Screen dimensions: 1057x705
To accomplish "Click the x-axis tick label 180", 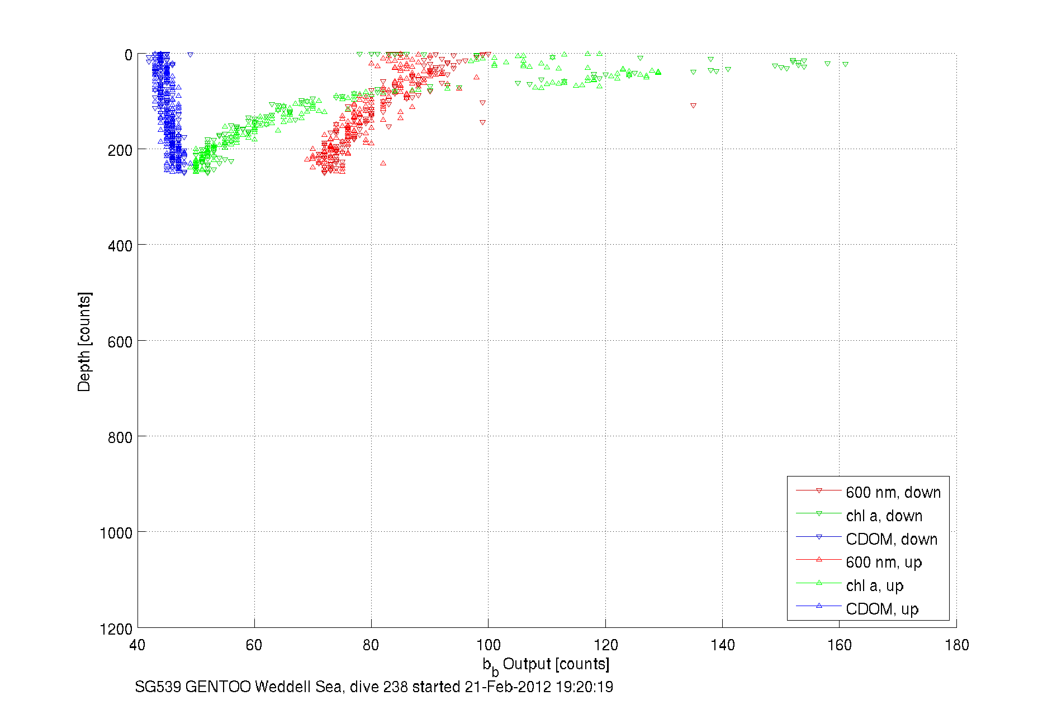I will pos(956,645).
